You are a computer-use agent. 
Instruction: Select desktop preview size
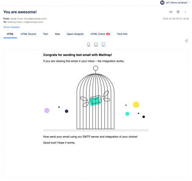(x=103, y=44)
